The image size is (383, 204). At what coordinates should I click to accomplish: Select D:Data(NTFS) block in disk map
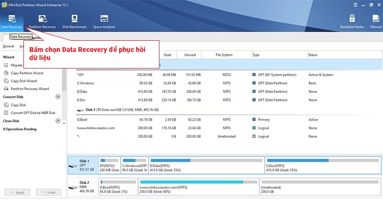(206, 165)
